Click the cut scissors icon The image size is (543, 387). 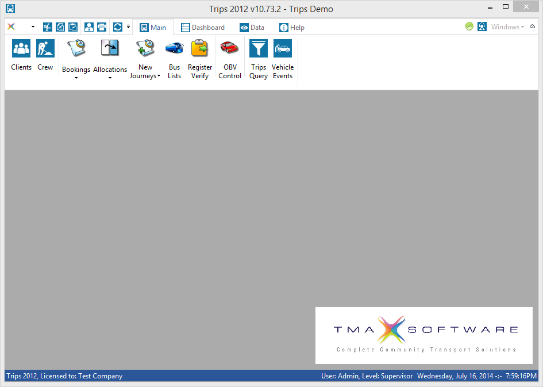coord(48,27)
